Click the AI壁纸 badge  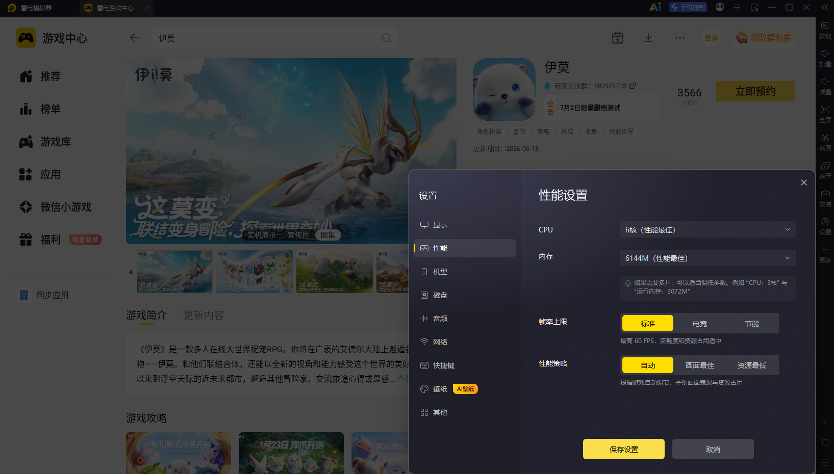[465, 389]
